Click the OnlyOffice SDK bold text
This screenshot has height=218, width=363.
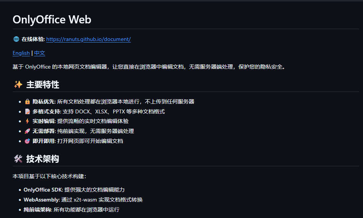(x=43, y=190)
